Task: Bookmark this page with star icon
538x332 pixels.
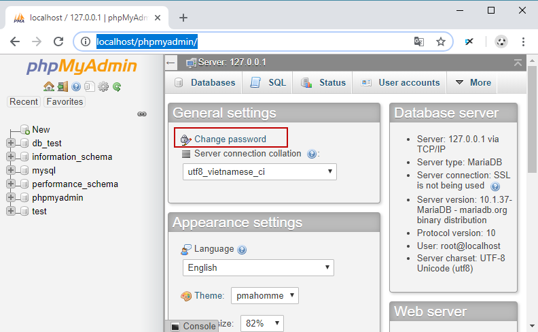Action: pos(441,41)
